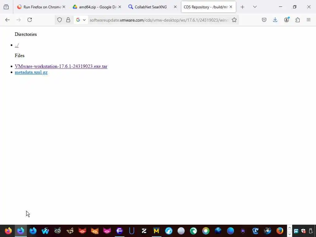Close the amd64.zip Google Drive tab
316x237 pixels.
coord(120,7)
